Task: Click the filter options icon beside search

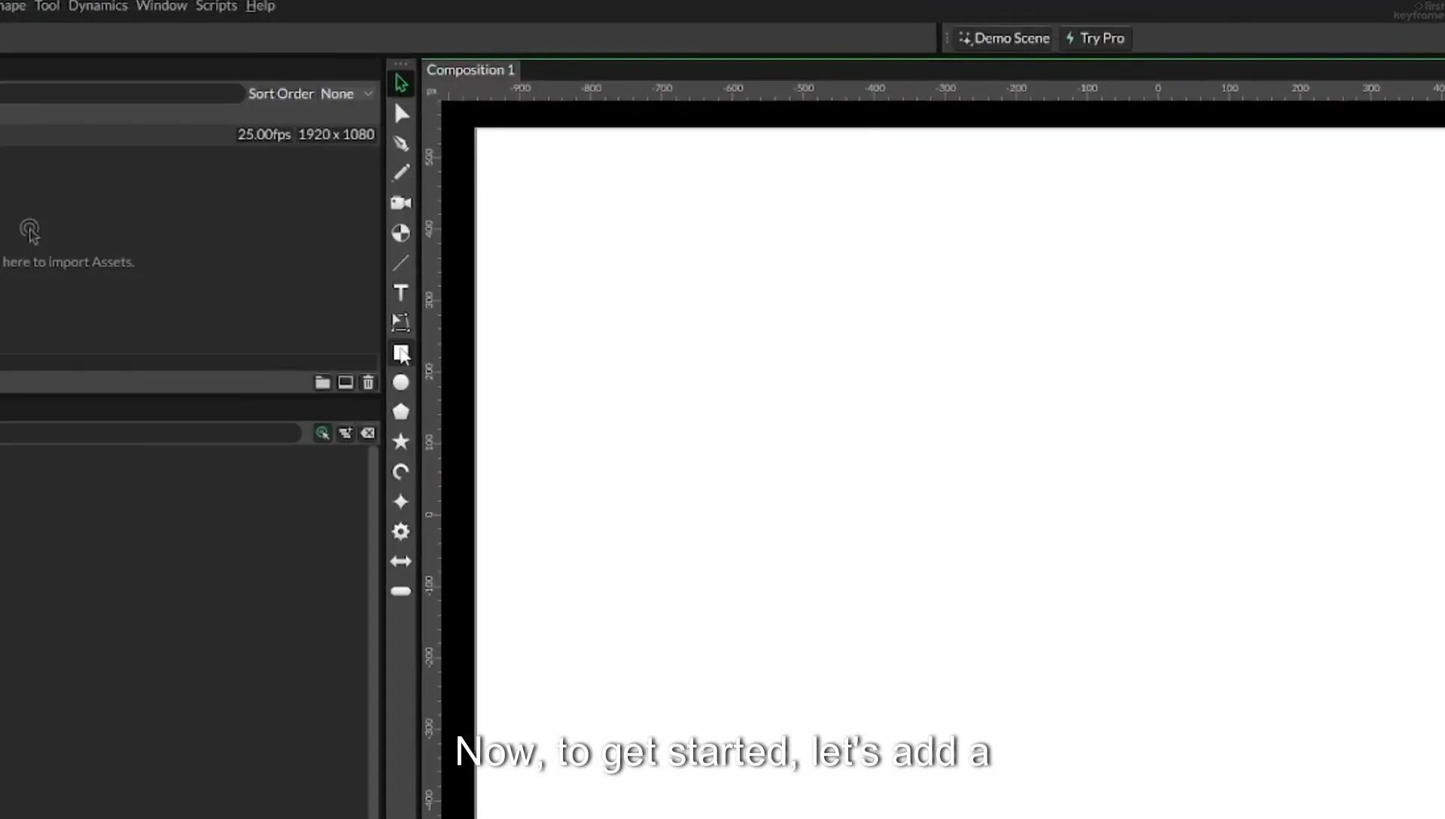Action: pyautogui.click(x=345, y=433)
